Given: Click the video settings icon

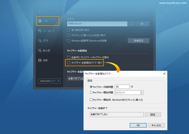Looking at the screenshot, I should 40,41.
